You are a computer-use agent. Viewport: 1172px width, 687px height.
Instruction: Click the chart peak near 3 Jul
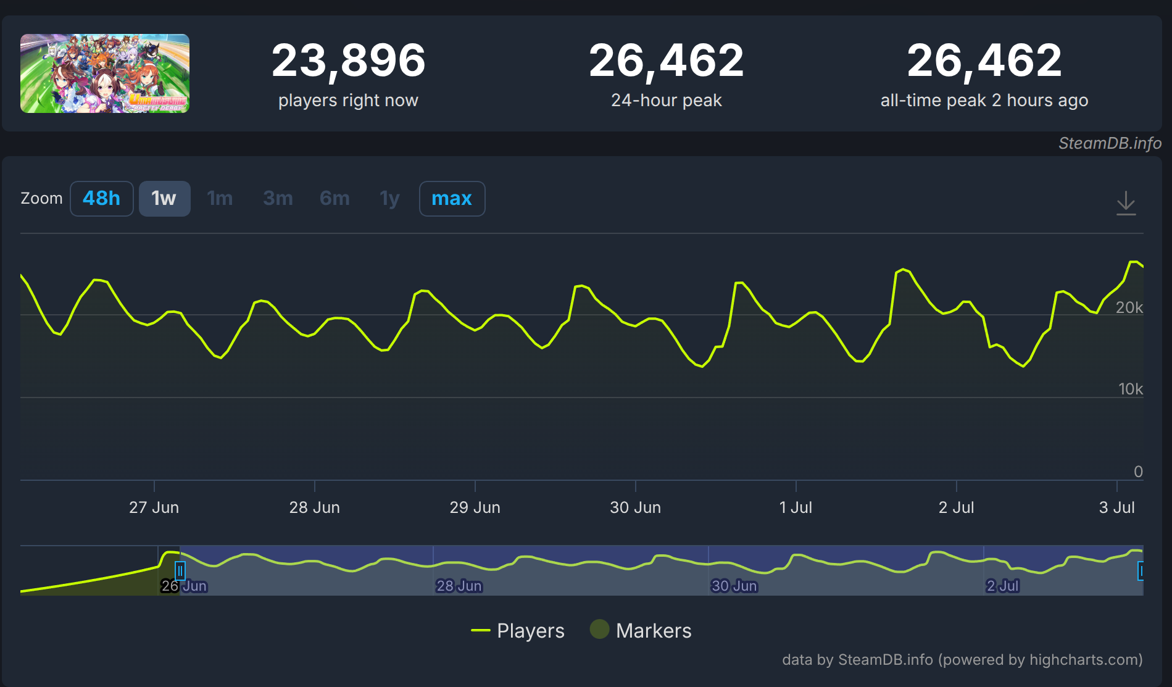[x=1134, y=262]
